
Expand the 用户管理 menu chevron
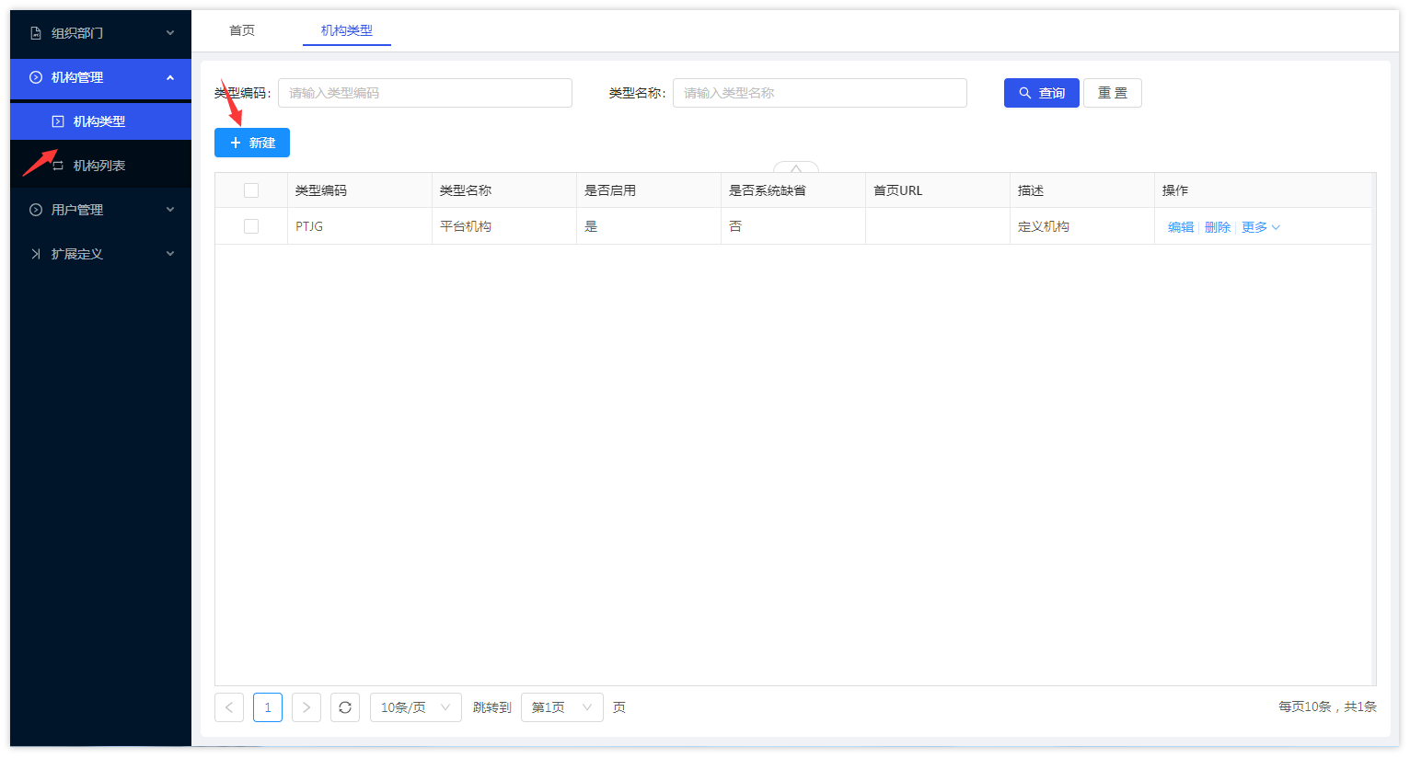170,210
